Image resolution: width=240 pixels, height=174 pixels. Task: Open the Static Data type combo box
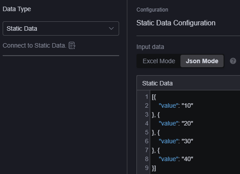(61, 28)
